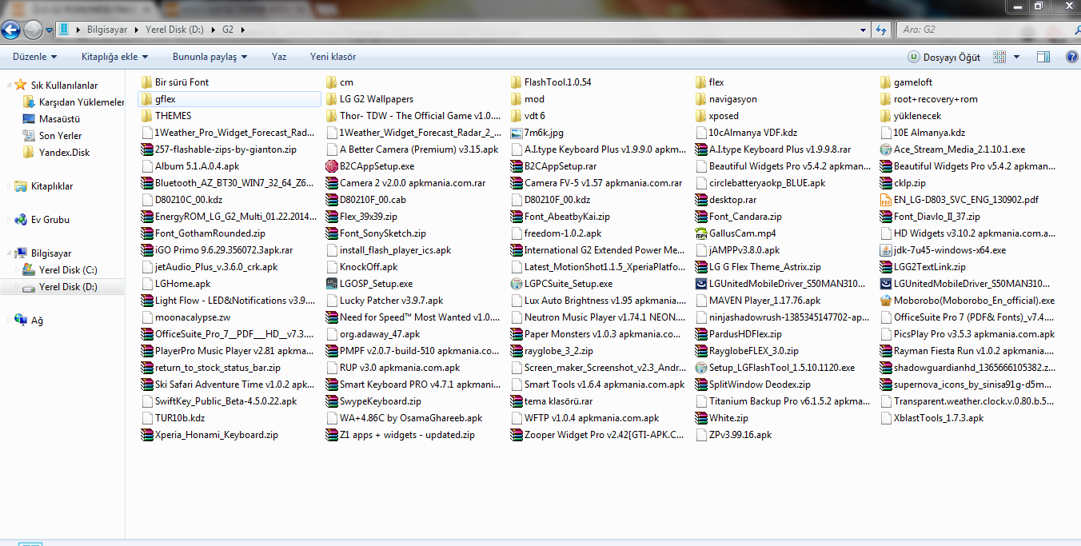
Task: Expand the Yerel Disk (C:) tree arrow
Action: coord(16,270)
